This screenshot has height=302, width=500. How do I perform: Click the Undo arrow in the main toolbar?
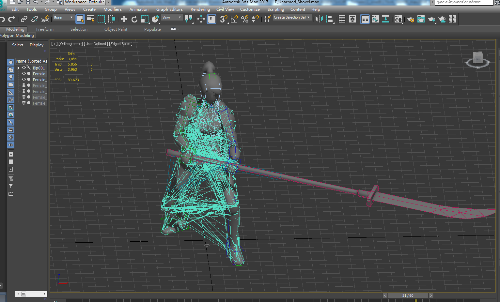click(x=2, y=19)
